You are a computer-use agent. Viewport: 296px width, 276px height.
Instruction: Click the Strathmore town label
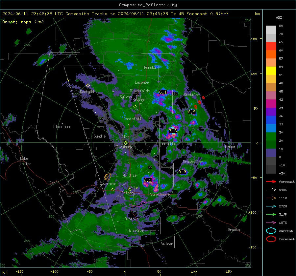160,194
